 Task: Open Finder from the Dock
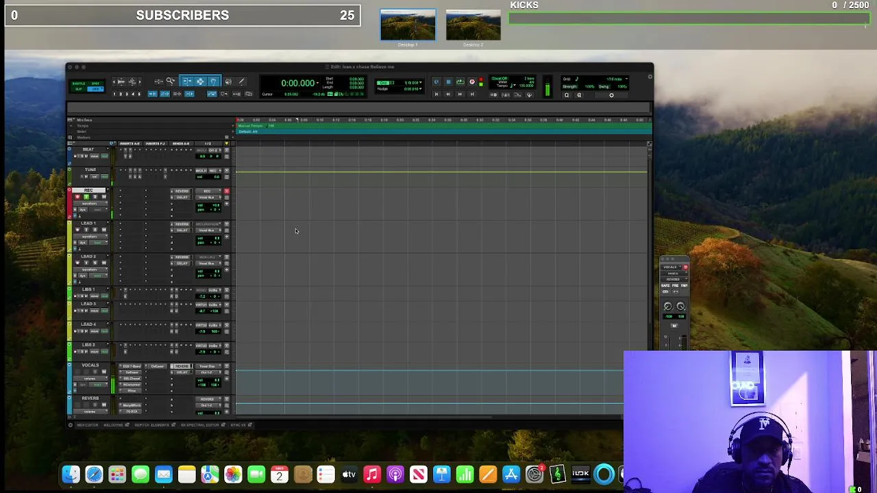point(71,474)
